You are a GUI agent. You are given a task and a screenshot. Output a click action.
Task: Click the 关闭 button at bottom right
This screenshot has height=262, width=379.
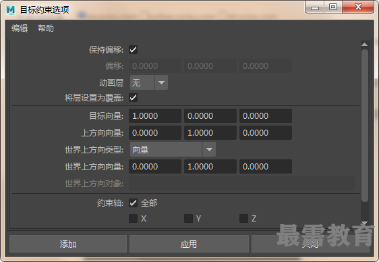coord(310,244)
